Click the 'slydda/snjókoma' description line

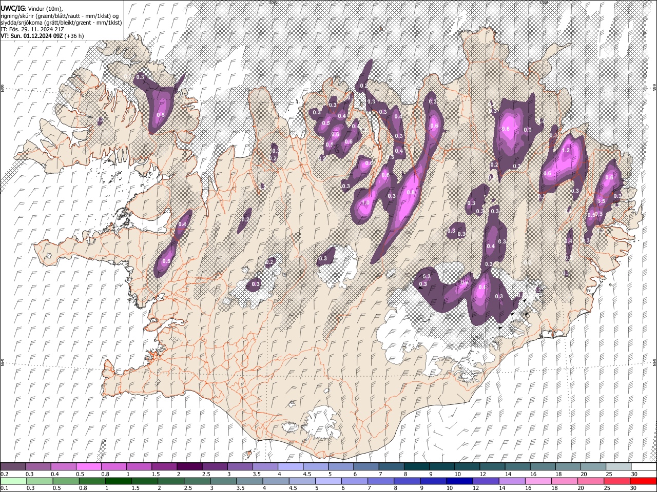(x=61, y=22)
